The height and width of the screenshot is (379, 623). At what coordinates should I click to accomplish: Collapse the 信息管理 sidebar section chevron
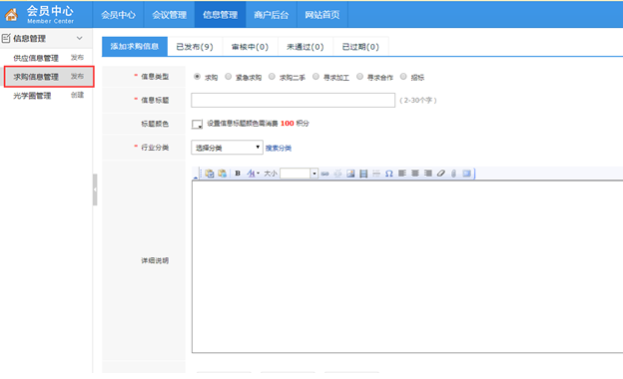[80, 38]
